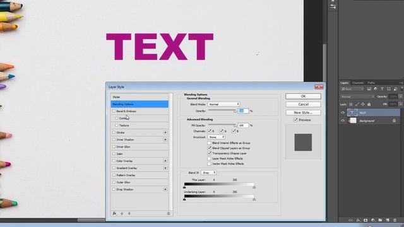The width and height of the screenshot is (404, 227).
Task: Click delete layer trash icon in Layers panel
Action: [395, 220]
